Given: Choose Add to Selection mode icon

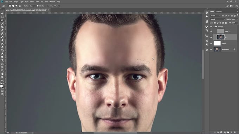Looking at the screenshot, I should point(13,6).
